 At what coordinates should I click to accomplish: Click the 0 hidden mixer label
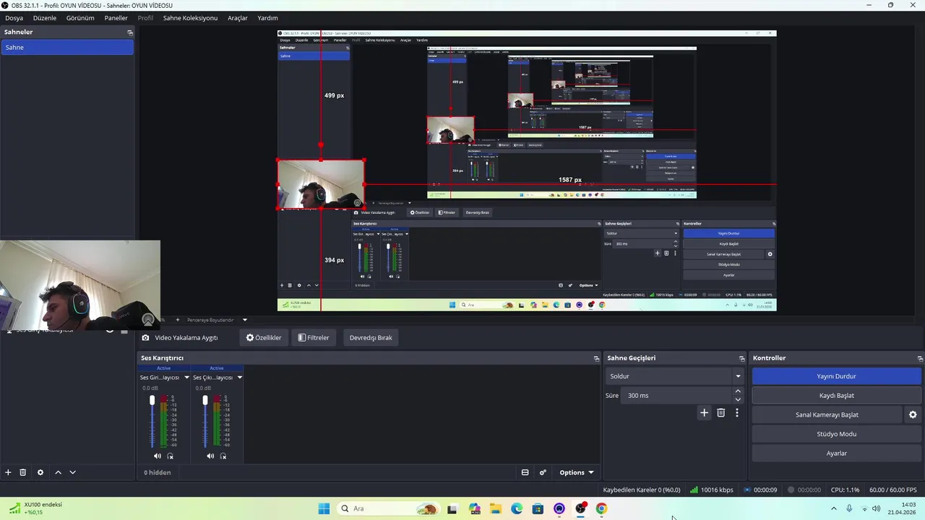[158, 472]
